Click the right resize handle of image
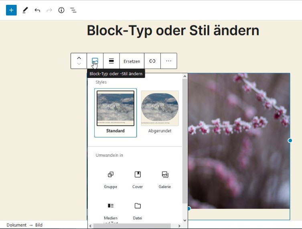This screenshot has width=302, height=229. point(290,141)
